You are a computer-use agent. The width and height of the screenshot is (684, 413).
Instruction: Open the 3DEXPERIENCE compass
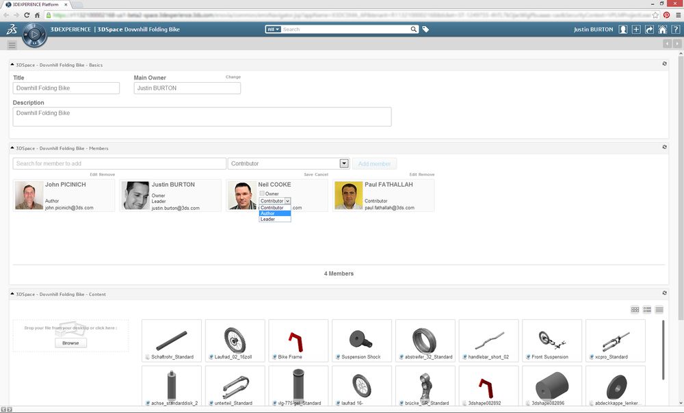34,34
